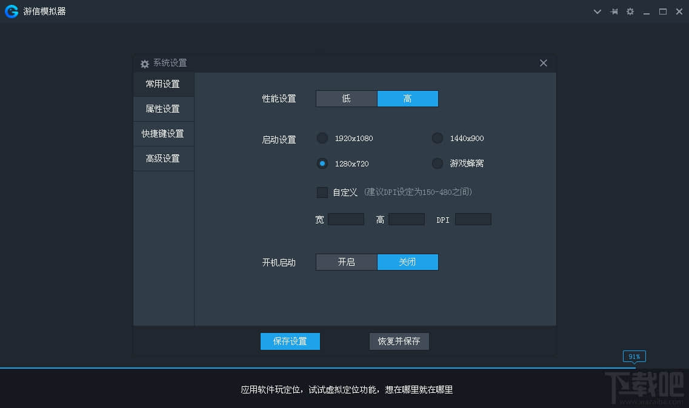
Task: Enable the 自定义 custom resolution checkbox
Action: coord(322,192)
